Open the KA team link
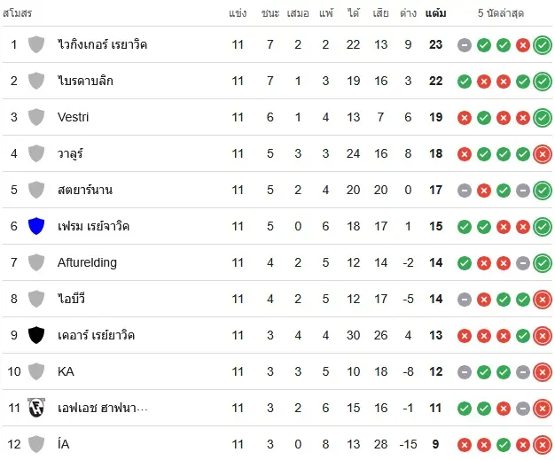 coord(66,371)
